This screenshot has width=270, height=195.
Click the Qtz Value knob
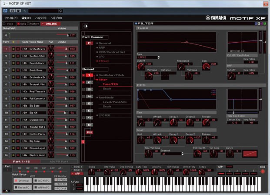click(x=107, y=172)
